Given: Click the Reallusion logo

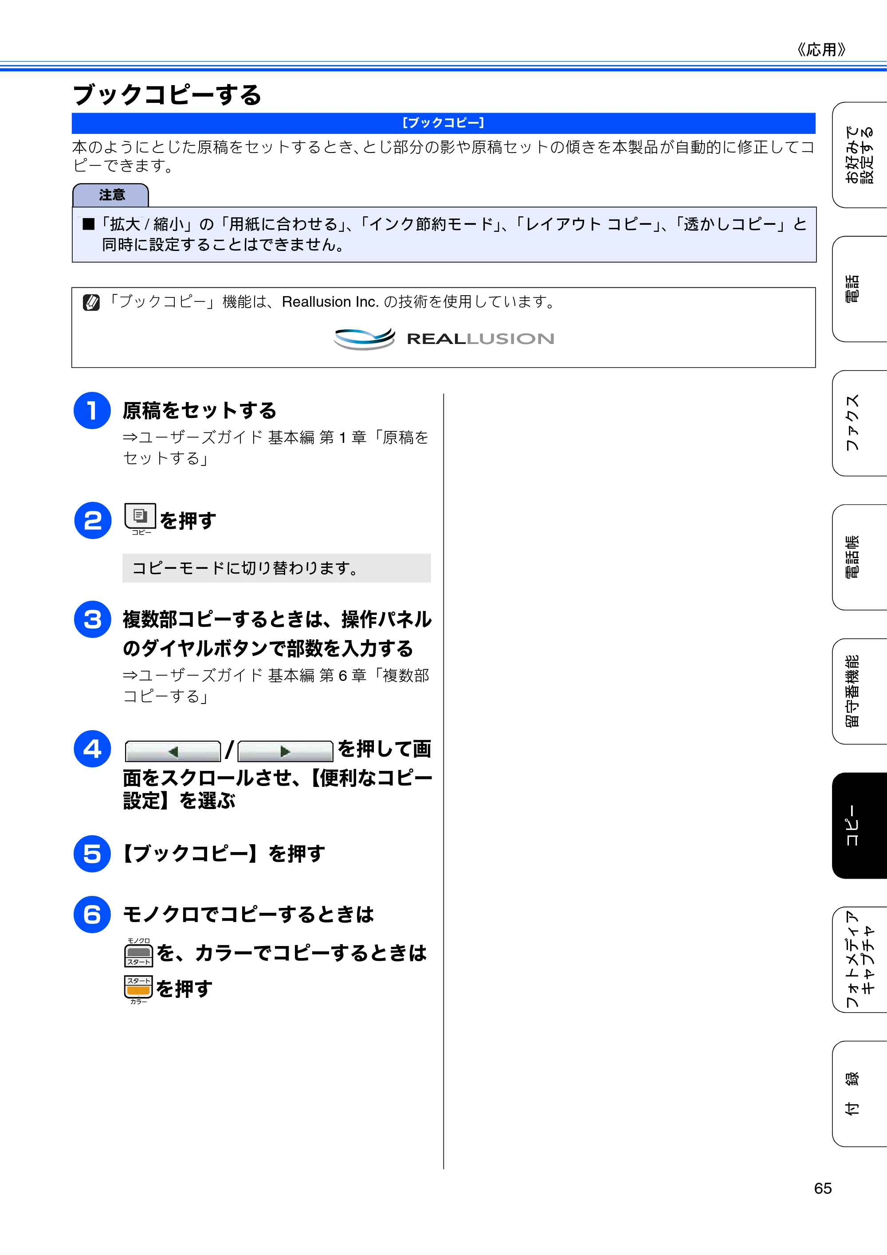Looking at the screenshot, I should click(443, 338).
